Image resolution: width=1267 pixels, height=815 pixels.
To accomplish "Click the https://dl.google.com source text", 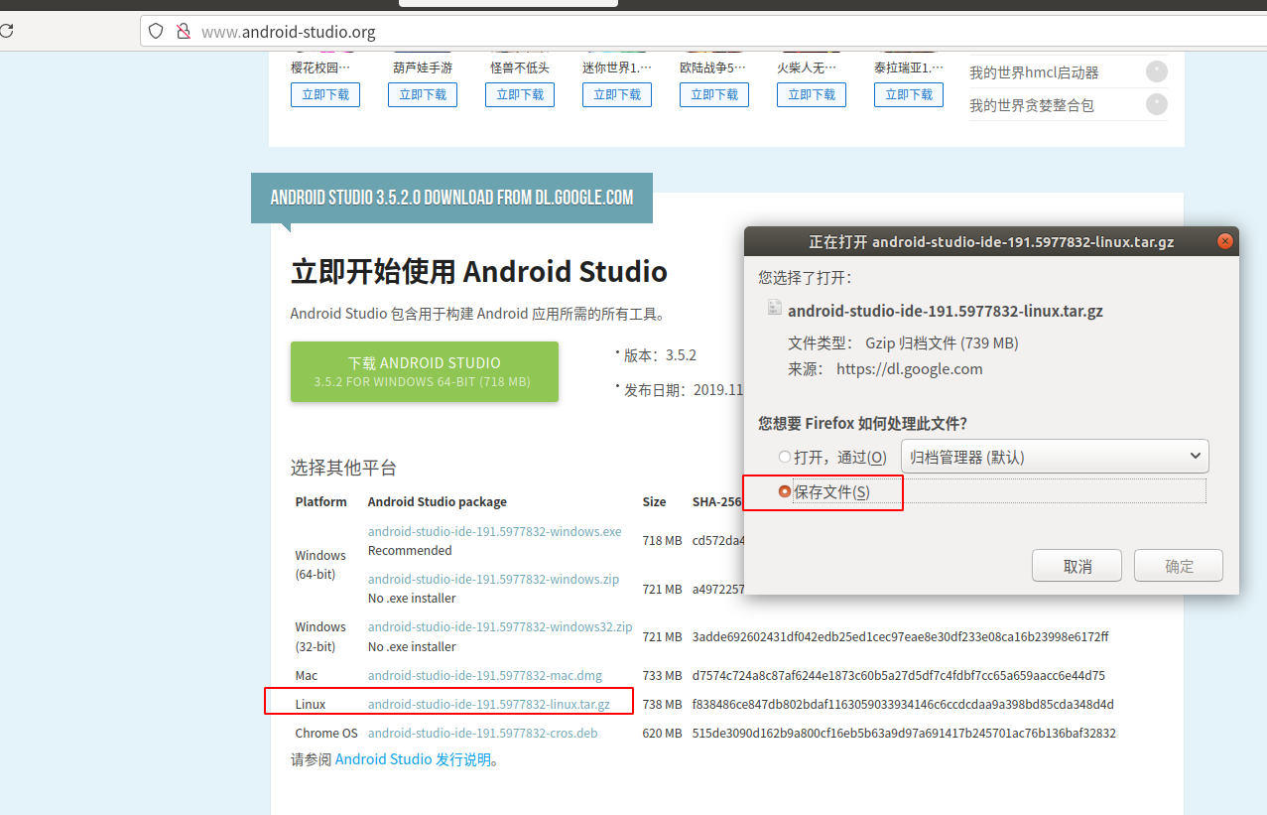I will tap(910, 368).
